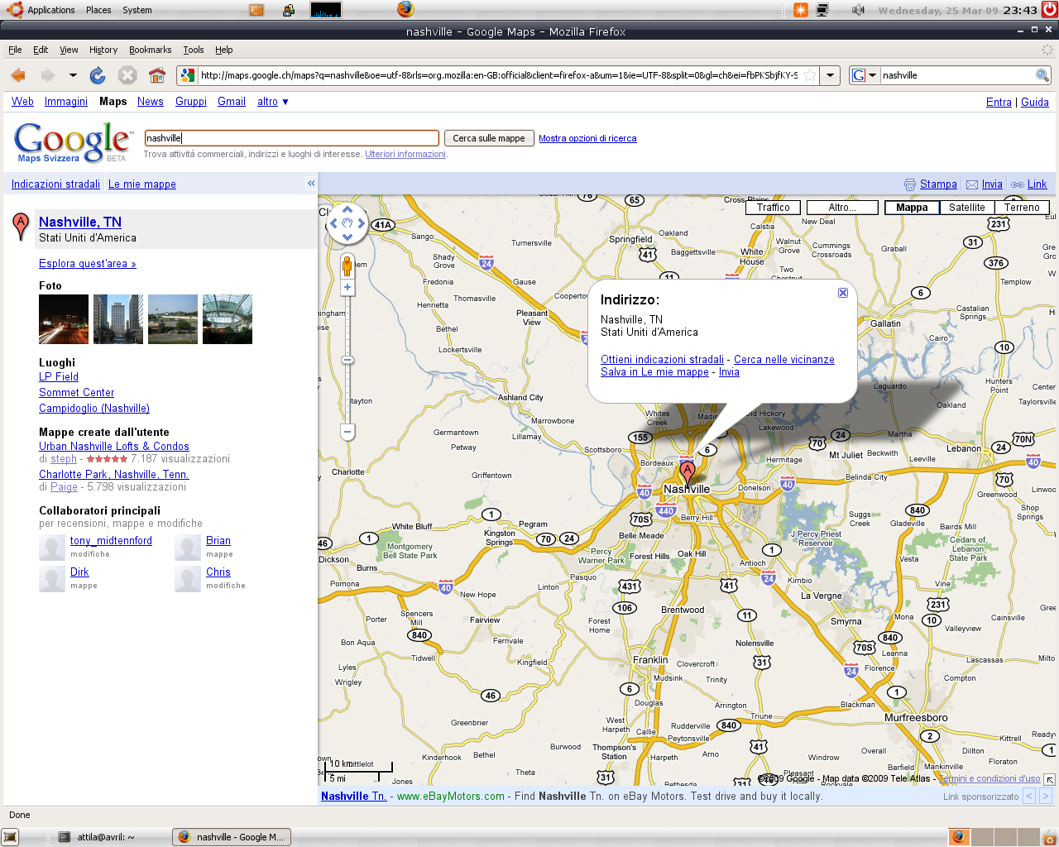Switch map to Satellite view
This screenshot has height=847, width=1059.
coord(966,208)
